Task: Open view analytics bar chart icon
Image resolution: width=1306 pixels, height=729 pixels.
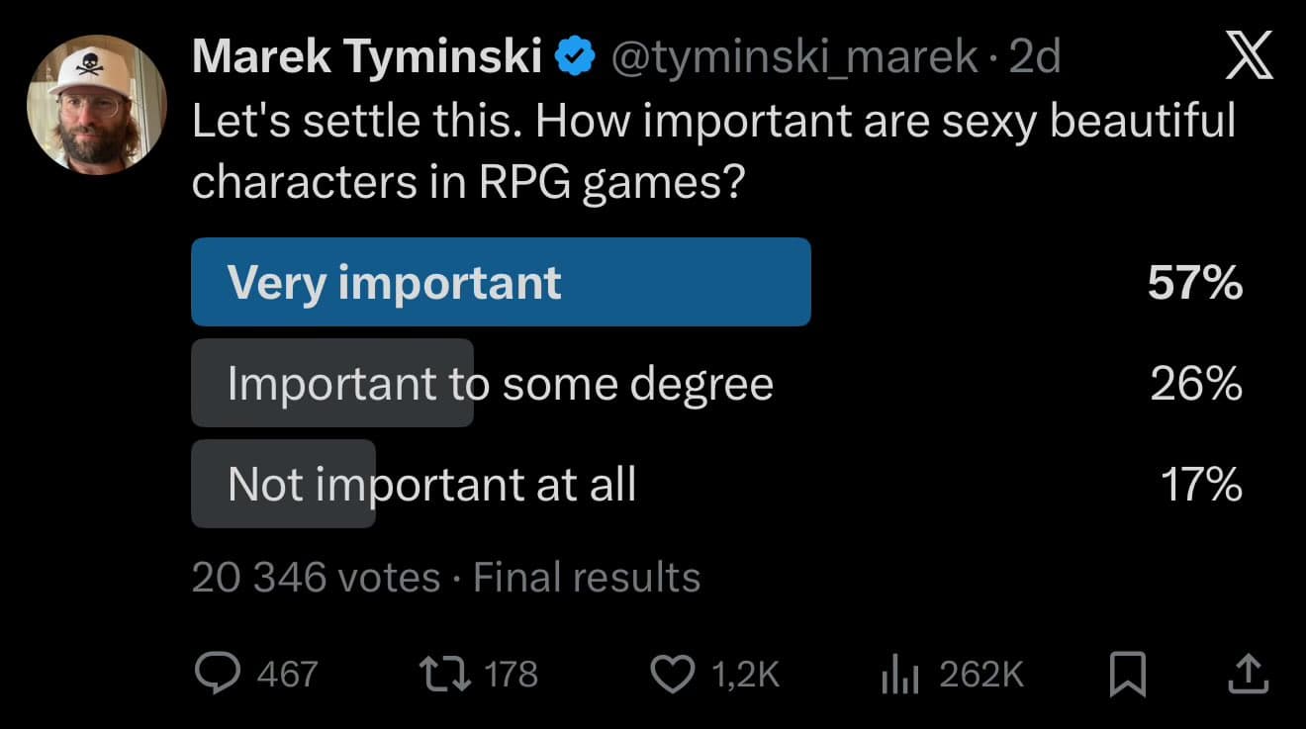Action: point(900,675)
